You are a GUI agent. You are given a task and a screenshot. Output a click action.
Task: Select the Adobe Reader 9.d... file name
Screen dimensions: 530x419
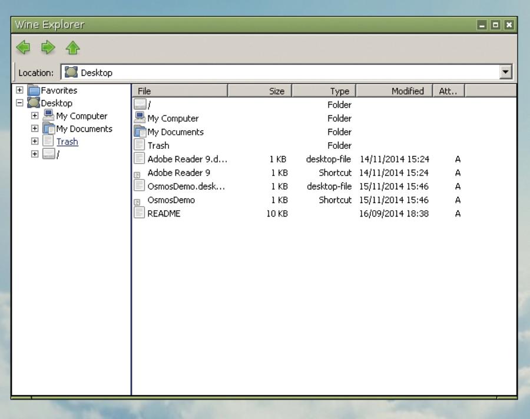187,159
